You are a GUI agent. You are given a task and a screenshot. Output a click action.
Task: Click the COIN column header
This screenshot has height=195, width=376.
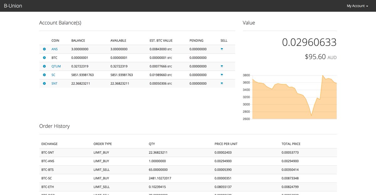55,41
